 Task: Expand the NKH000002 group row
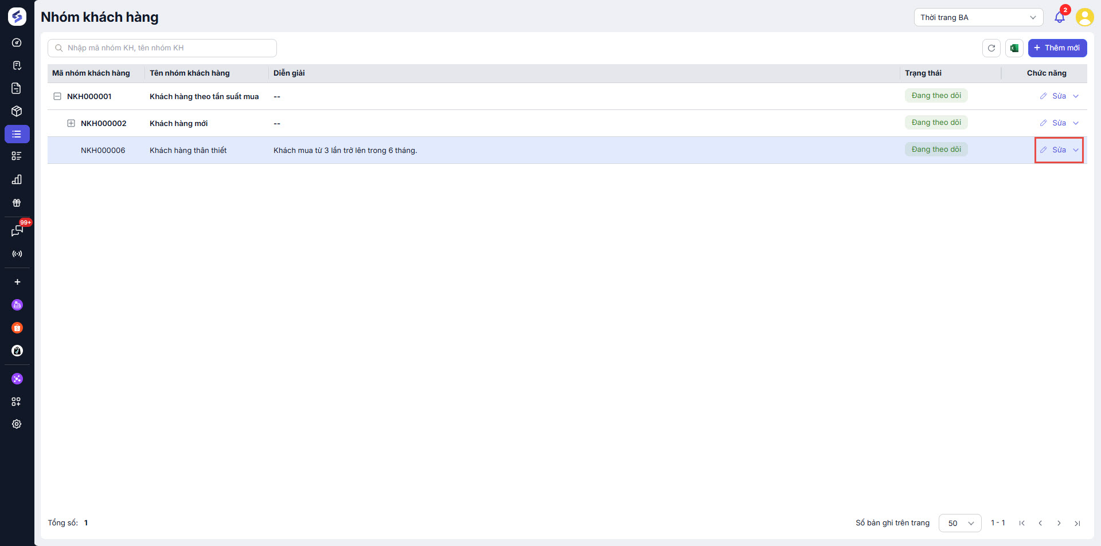click(x=71, y=123)
